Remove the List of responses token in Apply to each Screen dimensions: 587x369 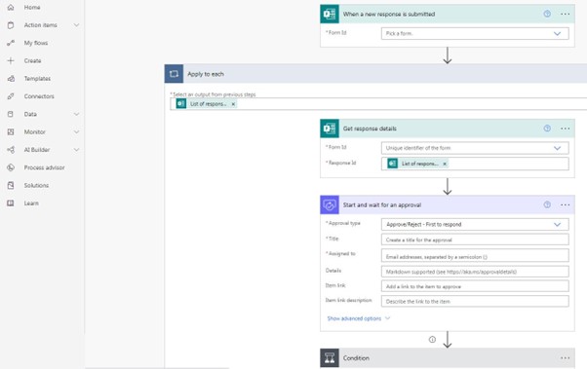coord(233,104)
